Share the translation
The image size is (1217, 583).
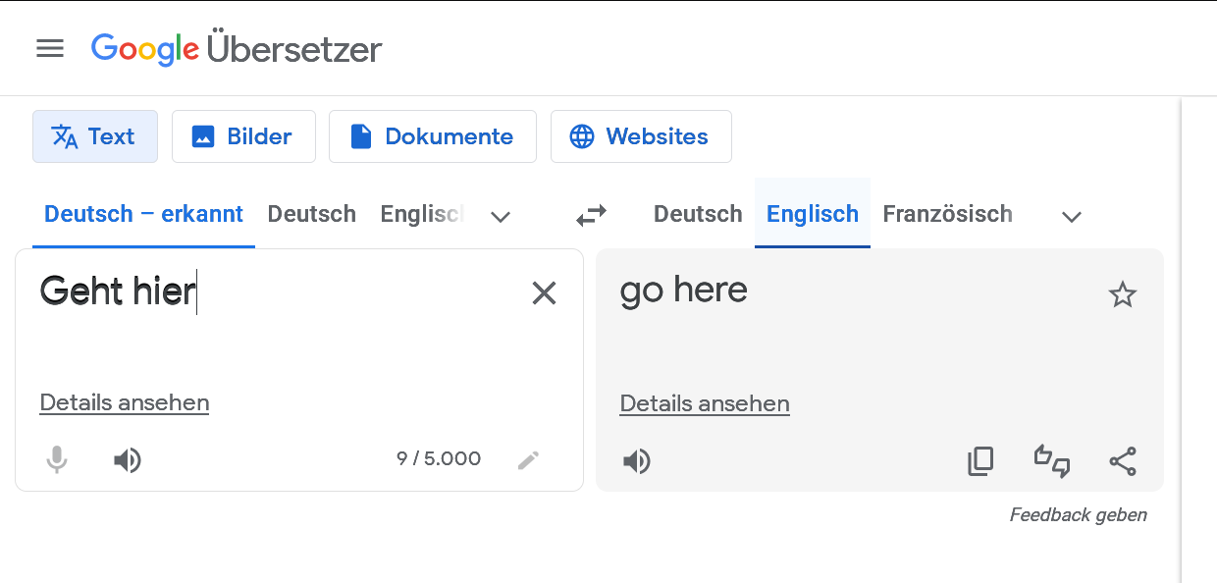(1123, 461)
